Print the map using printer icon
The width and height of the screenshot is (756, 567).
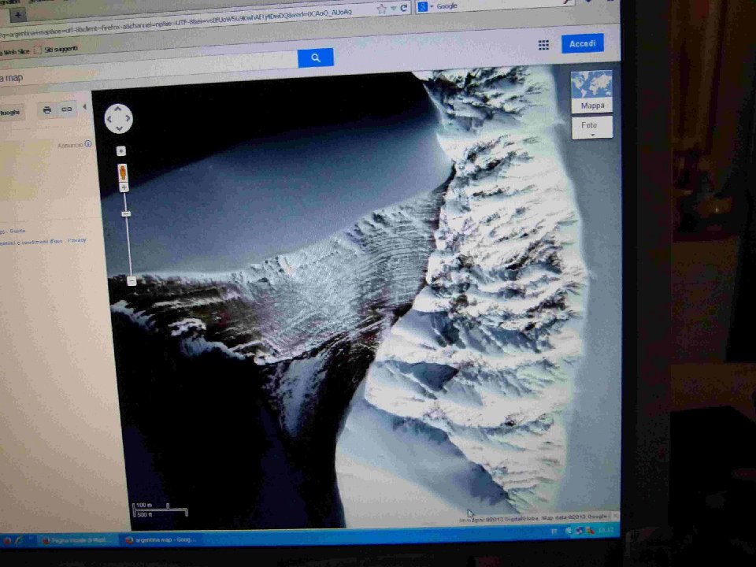(x=46, y=110)
